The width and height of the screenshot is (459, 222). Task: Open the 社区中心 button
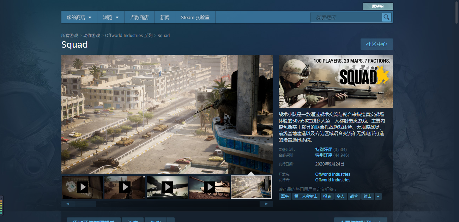tap(376, 44)
